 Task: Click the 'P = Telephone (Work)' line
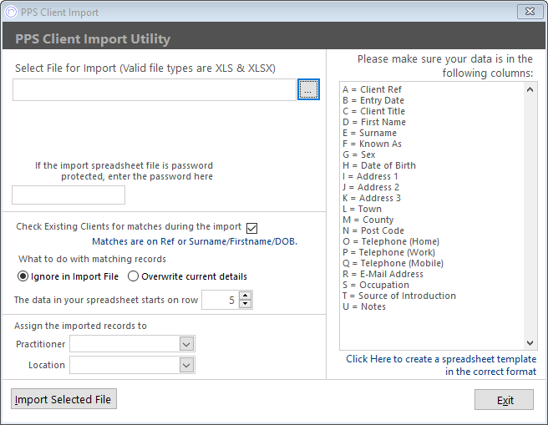click(389, 252)
